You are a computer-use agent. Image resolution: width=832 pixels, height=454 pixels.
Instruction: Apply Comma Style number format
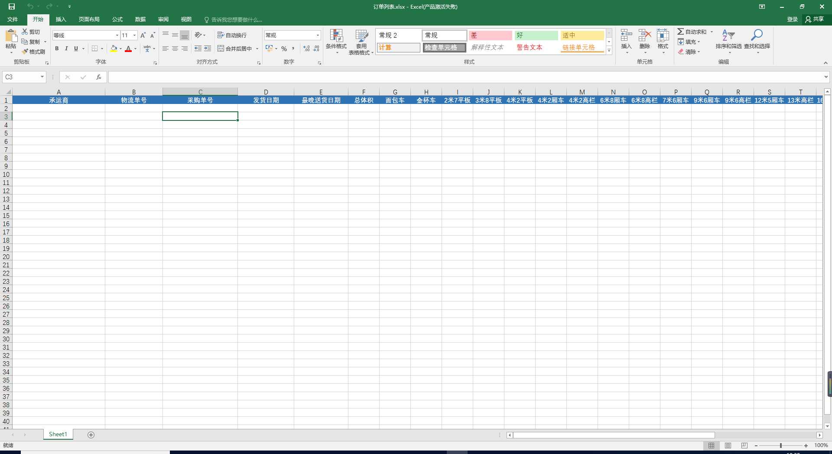293,49
